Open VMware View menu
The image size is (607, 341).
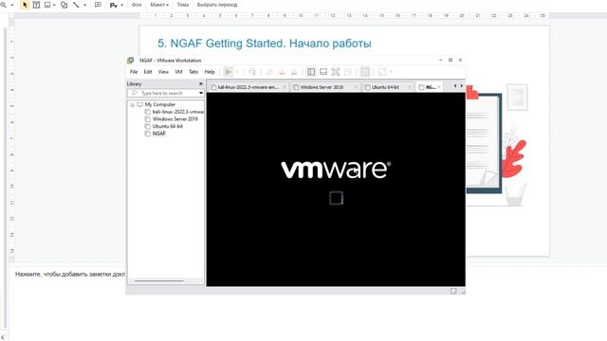pos(163,72)
